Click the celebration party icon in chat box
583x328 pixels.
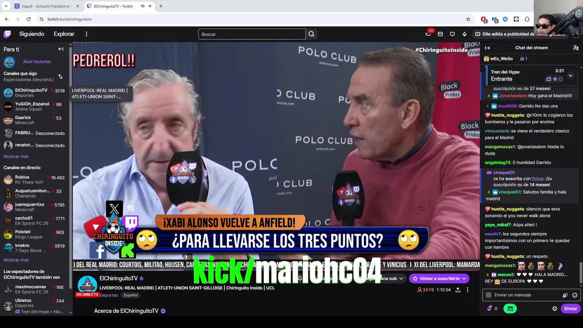pos(565,295)
